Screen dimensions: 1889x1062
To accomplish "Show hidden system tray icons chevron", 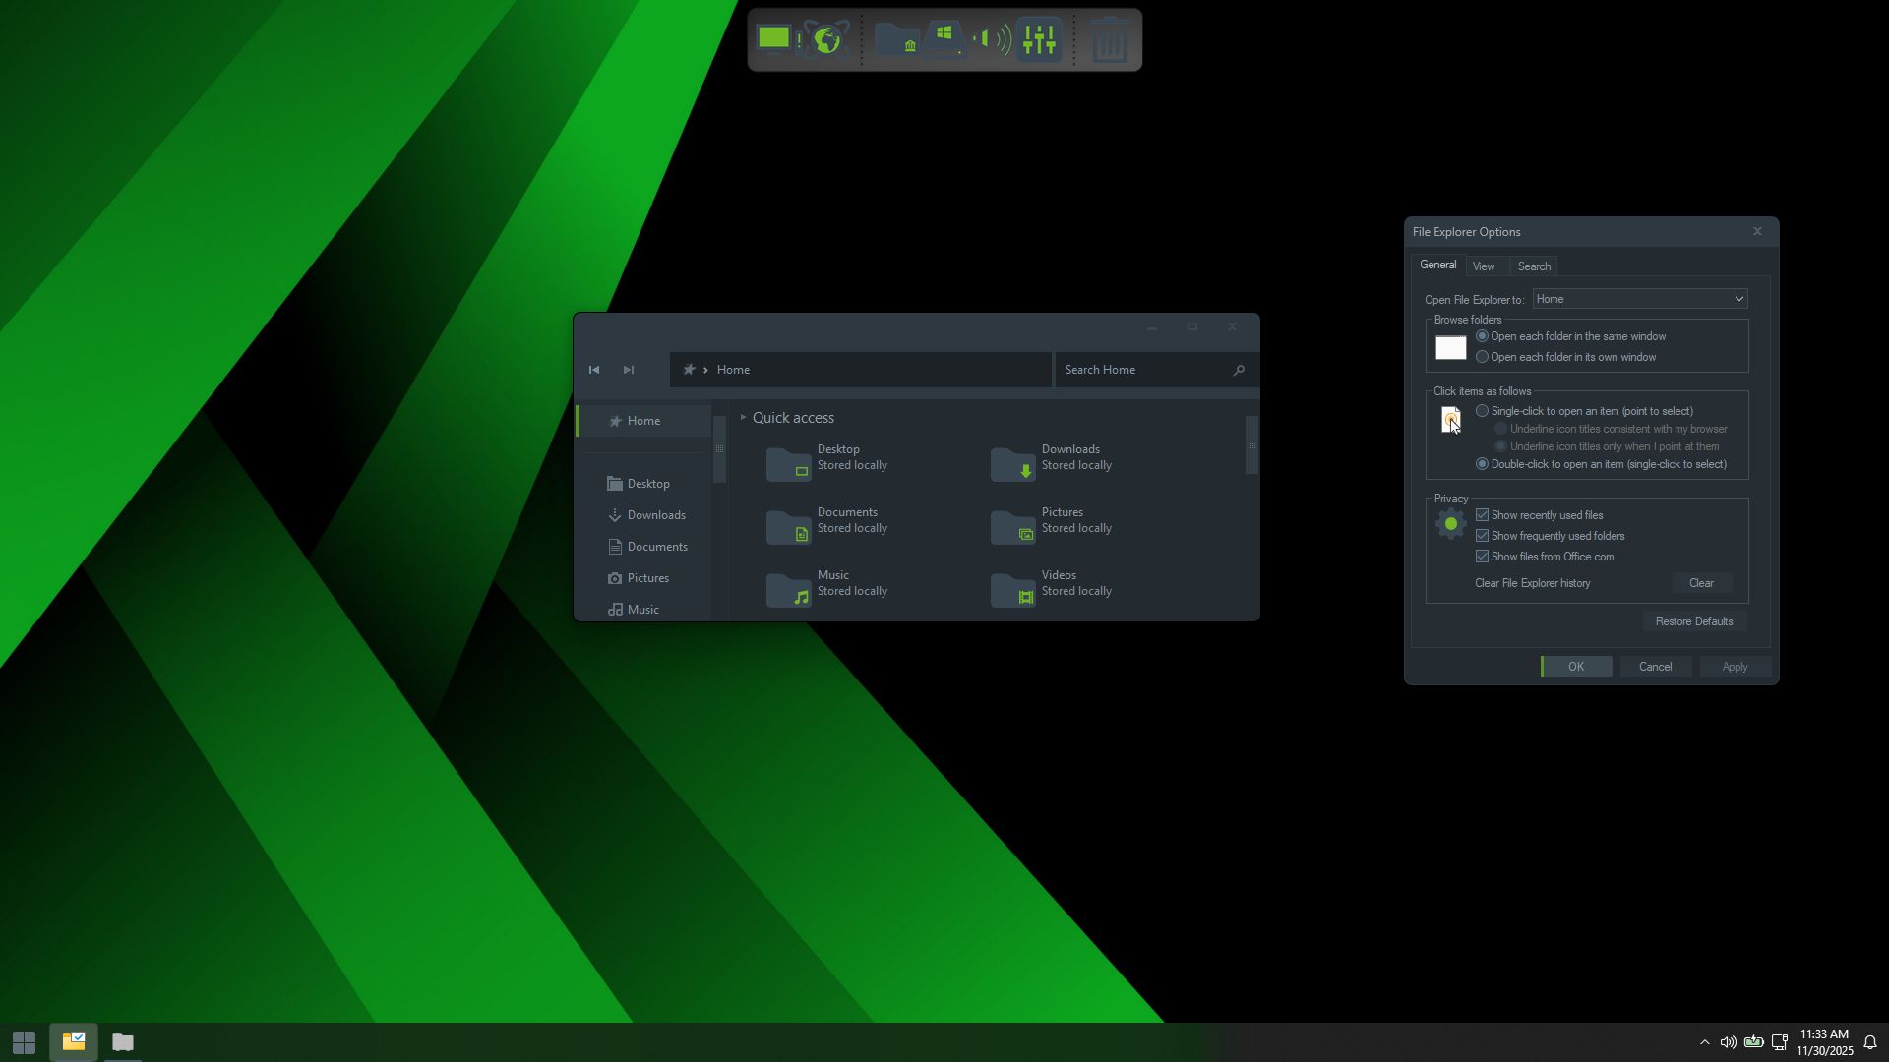I will click(x=1704, y=1042).
